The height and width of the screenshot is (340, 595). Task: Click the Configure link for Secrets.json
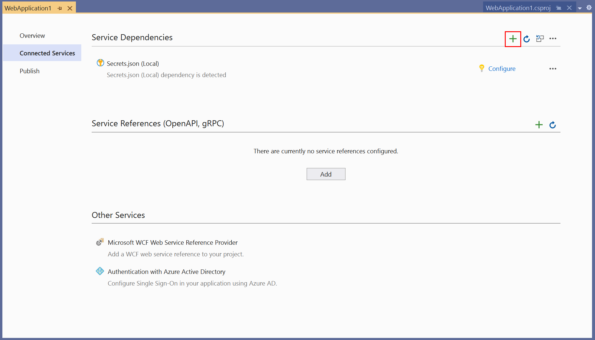(x=502, y=68)
